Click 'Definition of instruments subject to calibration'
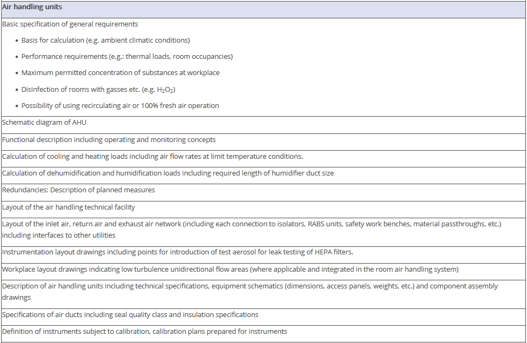Viewport: 527px width, 343px height. [x=144, y=331]
